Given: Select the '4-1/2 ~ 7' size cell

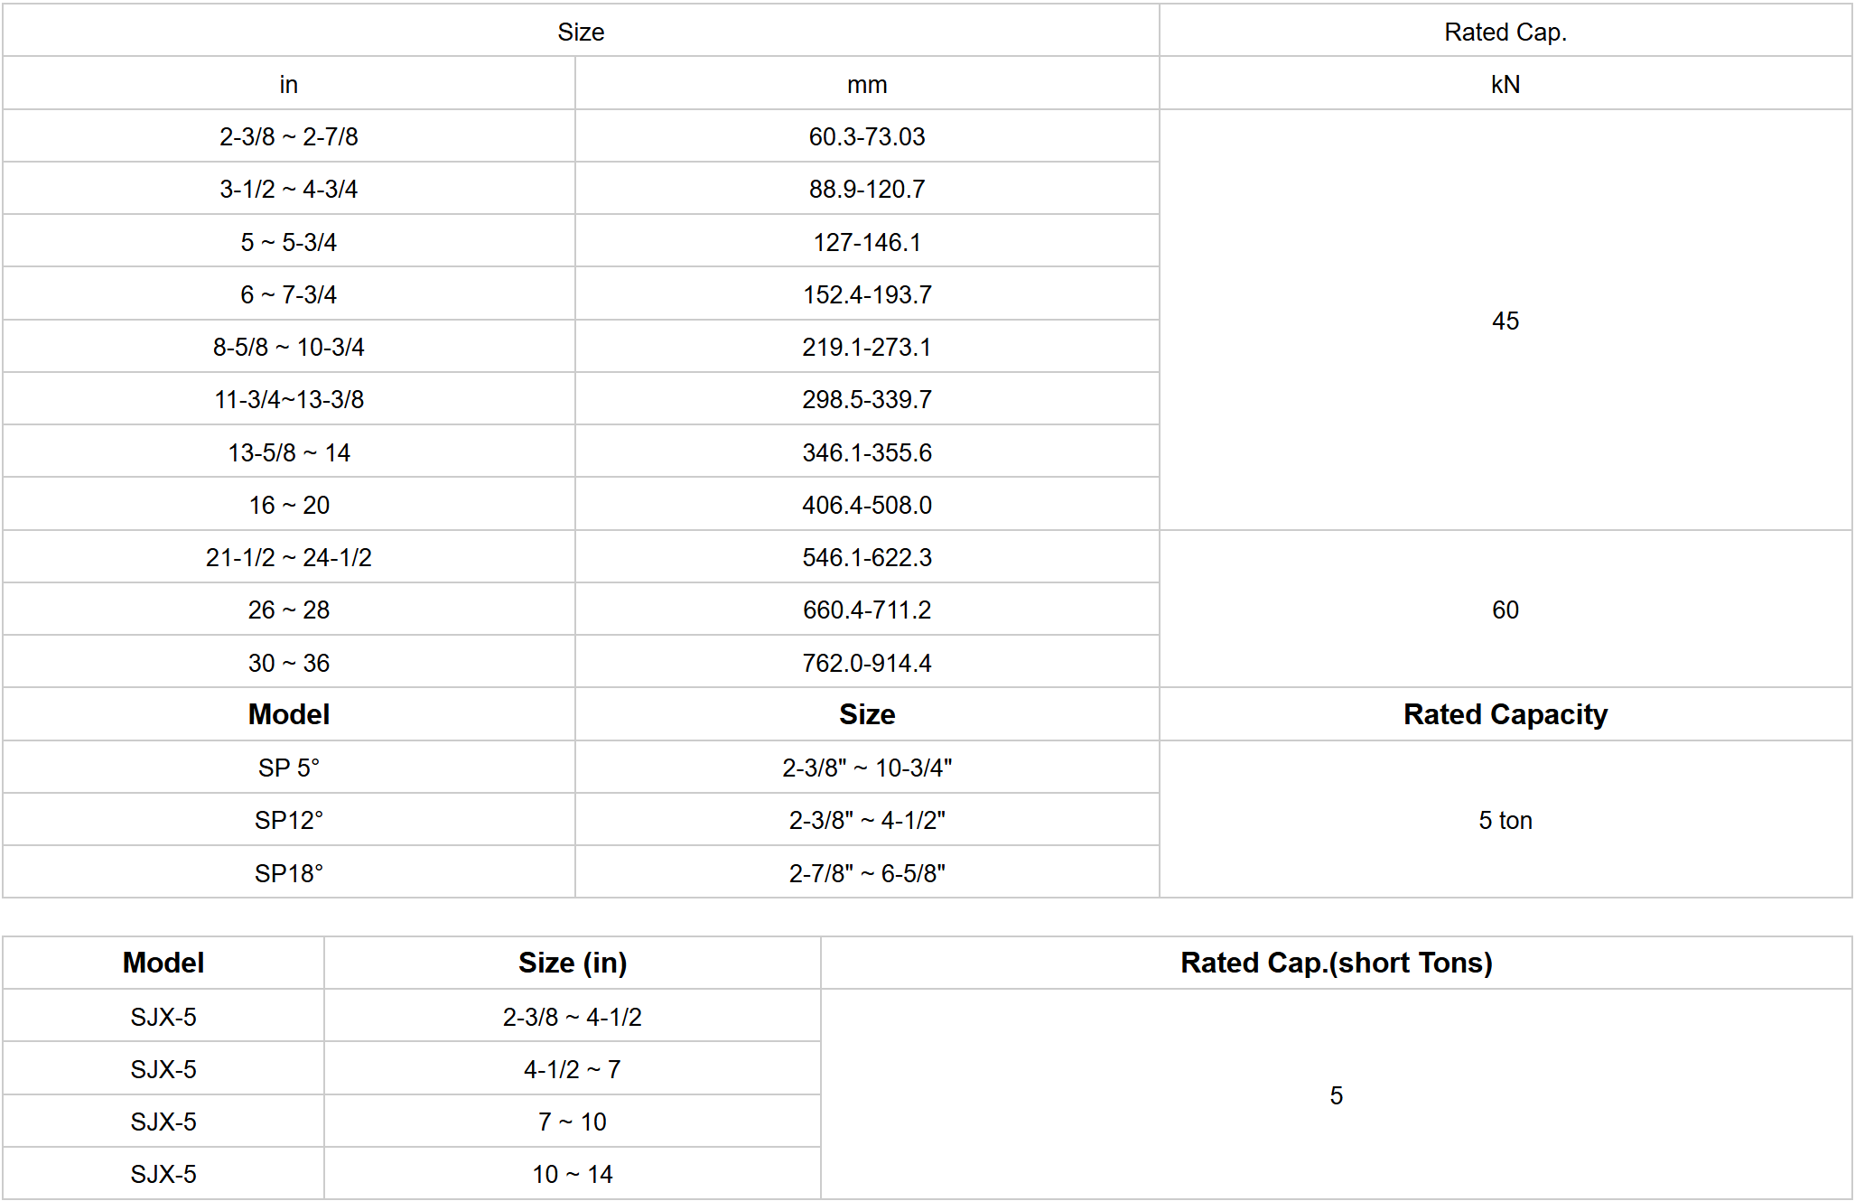Looking at the screenshot, I should click(x=572, y=1070).
